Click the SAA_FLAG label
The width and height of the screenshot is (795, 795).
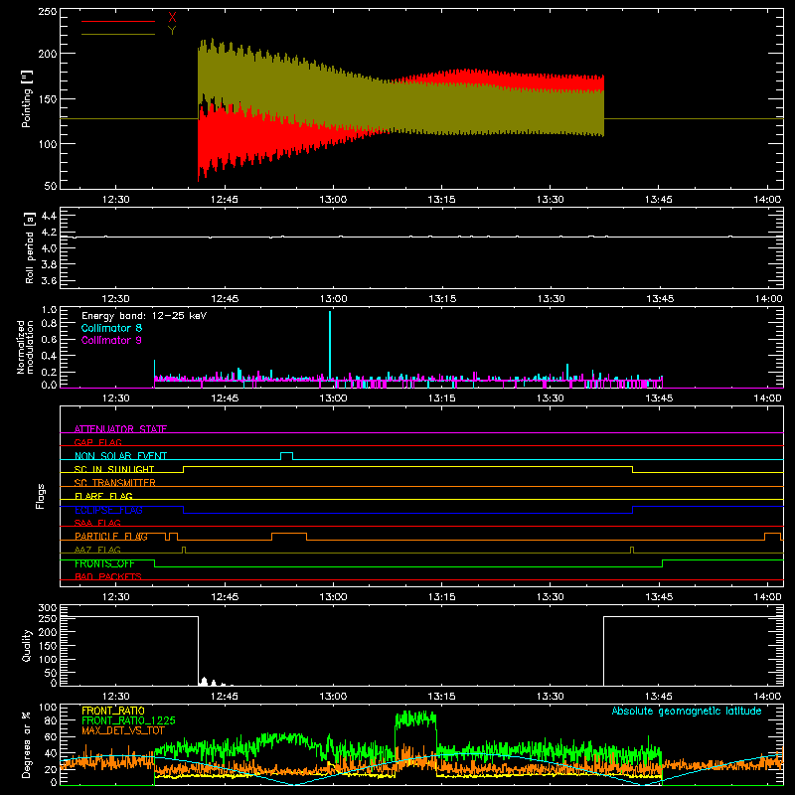(x=97, y=523)
